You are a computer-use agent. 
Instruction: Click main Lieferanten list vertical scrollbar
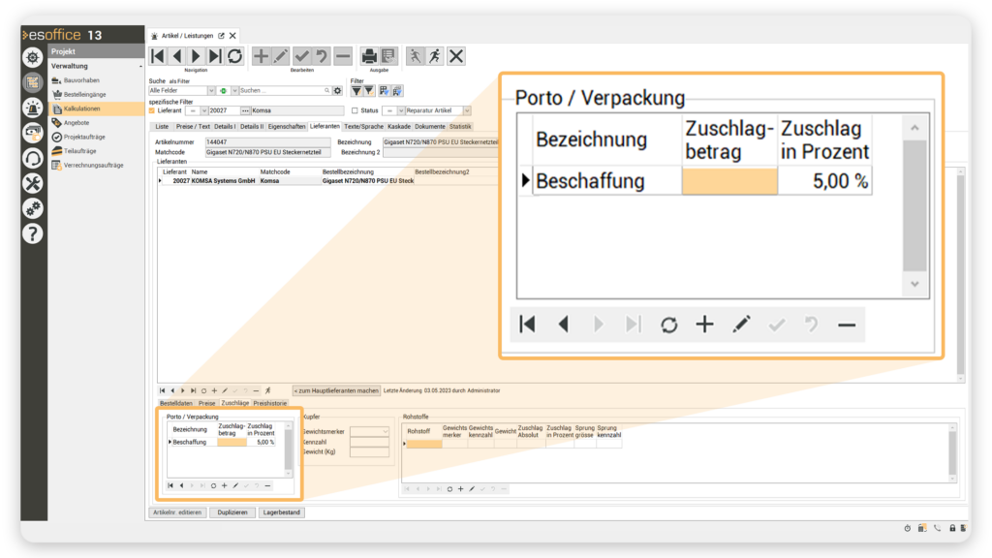click(960, 275)
